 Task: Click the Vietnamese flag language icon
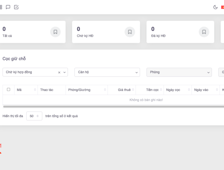(222, 7)
